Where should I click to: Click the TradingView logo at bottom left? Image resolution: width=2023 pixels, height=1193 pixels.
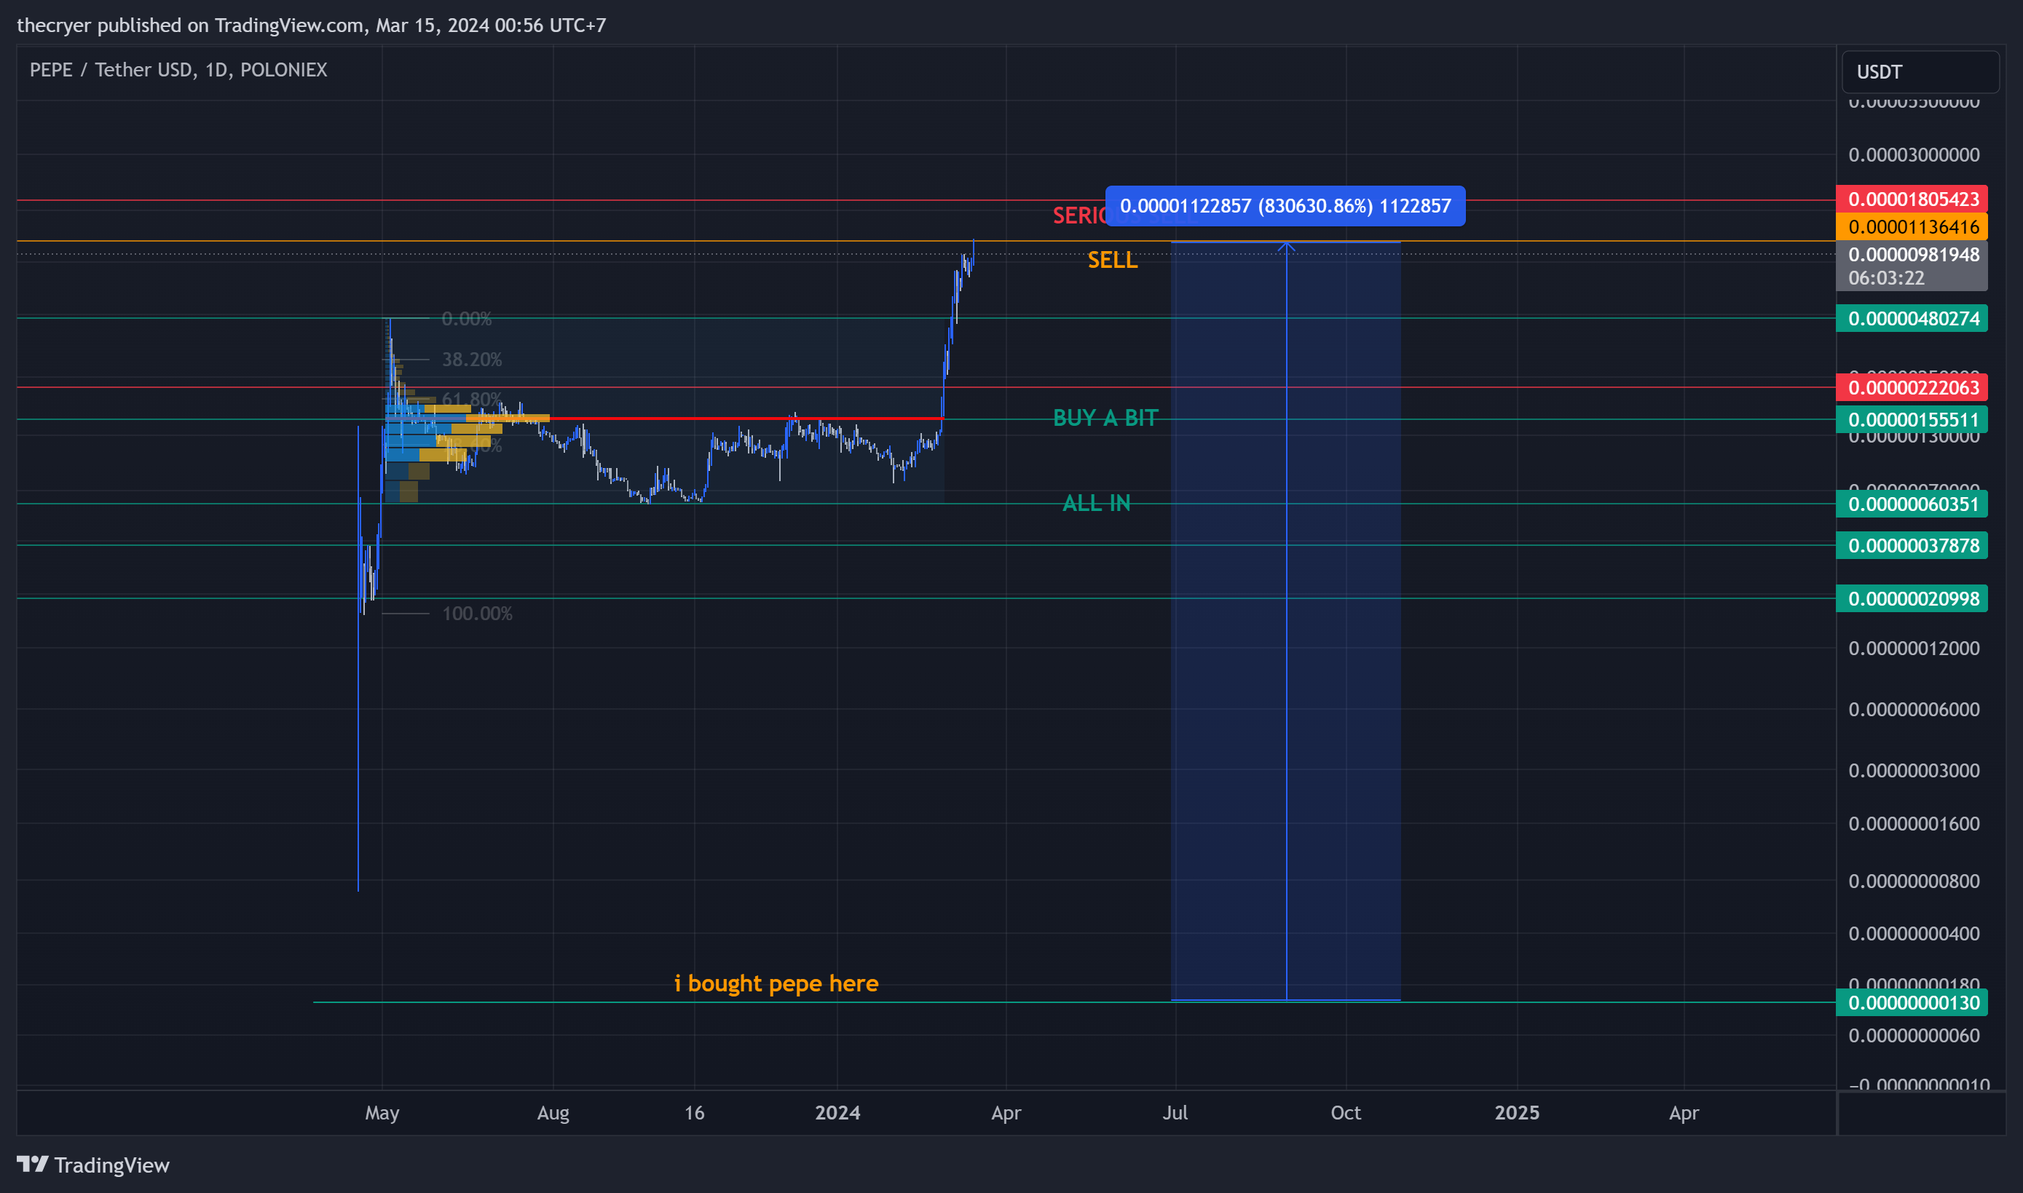point(93,1165)
